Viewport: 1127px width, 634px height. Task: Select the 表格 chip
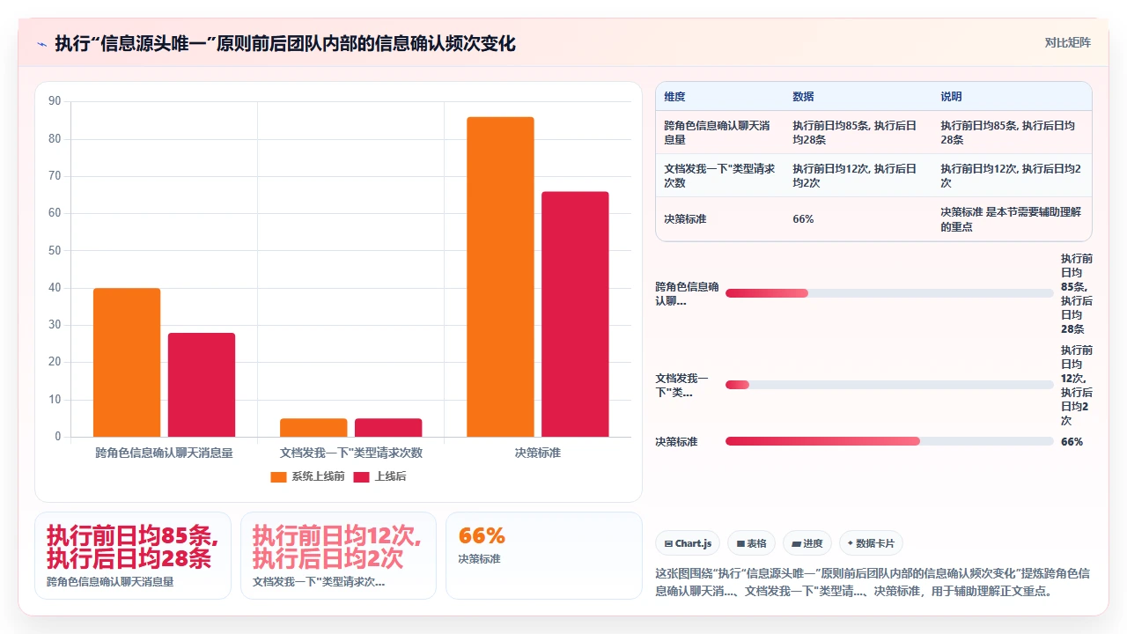point(751,543)
